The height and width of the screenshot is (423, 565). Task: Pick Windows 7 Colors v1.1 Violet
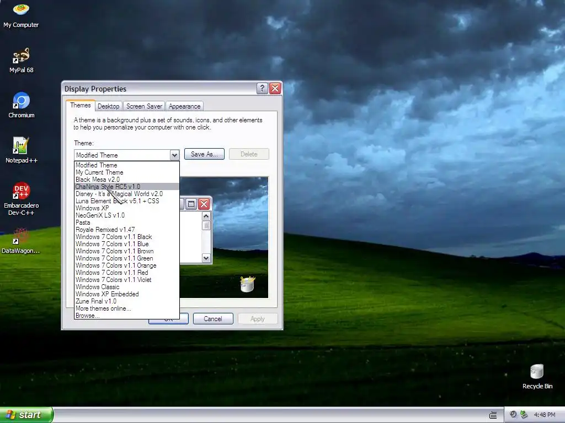tap(127, 280)
